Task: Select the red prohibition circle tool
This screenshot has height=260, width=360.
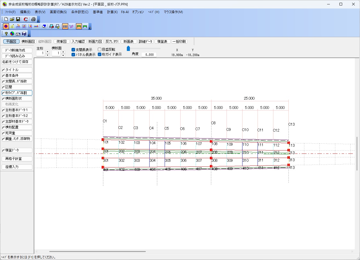Action: point(6,26)
